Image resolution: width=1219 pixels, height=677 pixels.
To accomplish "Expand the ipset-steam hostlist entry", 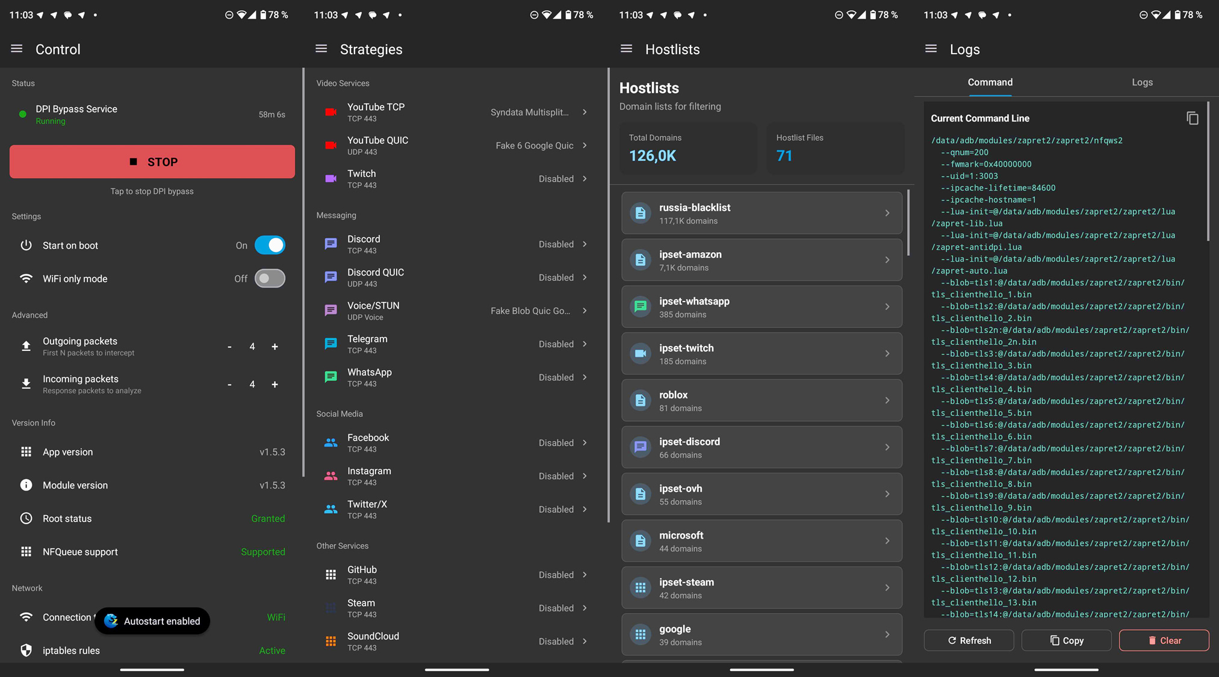I will point(887,587).
